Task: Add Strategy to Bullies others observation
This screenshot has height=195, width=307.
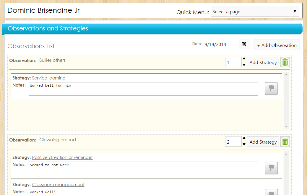Action: pos(263,62)
